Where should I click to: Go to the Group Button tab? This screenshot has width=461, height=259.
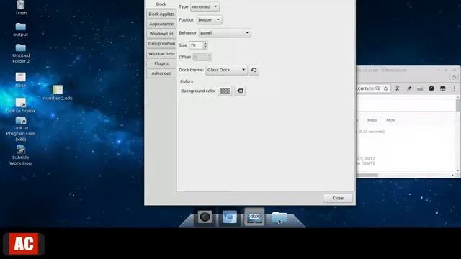[x=161, y=43]
